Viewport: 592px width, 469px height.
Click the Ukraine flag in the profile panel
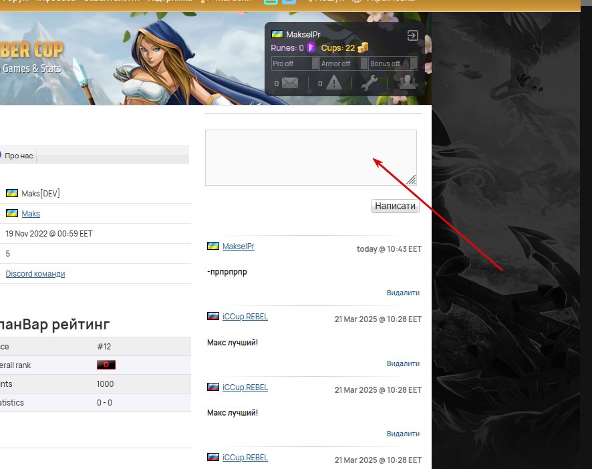(277, 34)
